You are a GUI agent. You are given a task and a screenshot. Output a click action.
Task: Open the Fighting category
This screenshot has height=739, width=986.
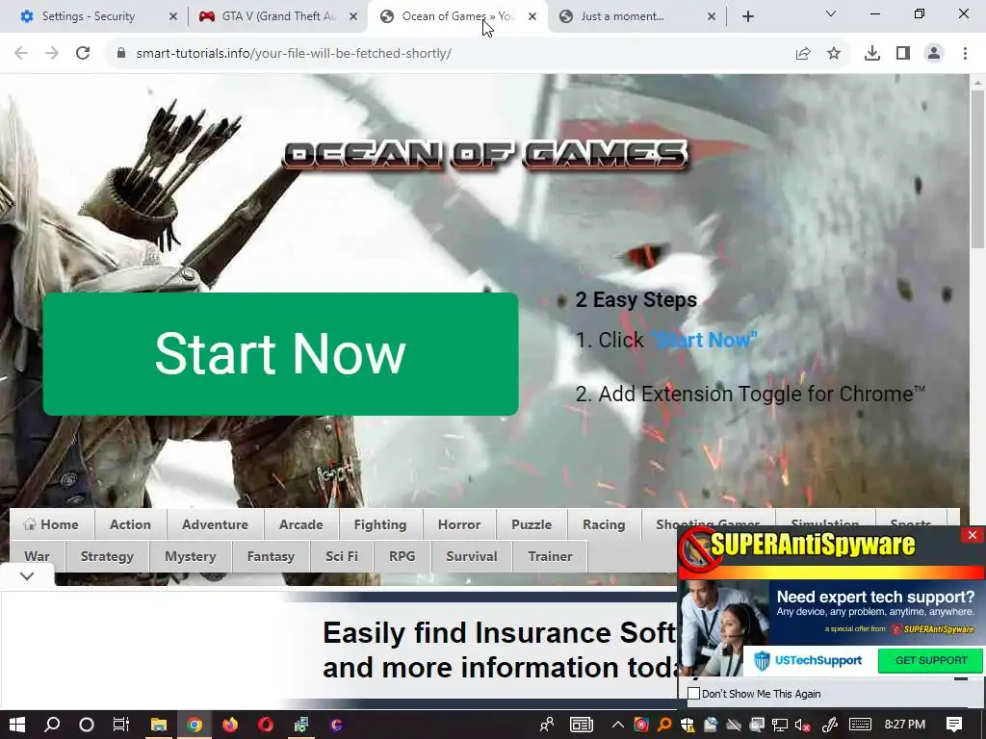380,524
